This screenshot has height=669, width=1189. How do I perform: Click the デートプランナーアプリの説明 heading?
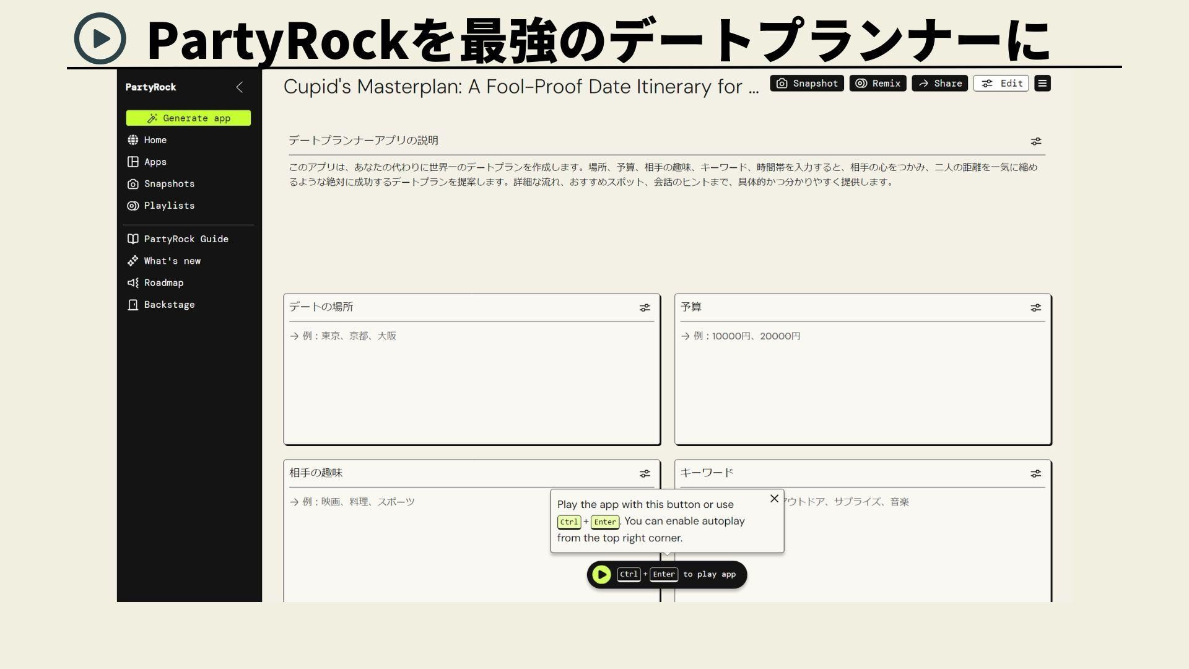pos(364,141)
